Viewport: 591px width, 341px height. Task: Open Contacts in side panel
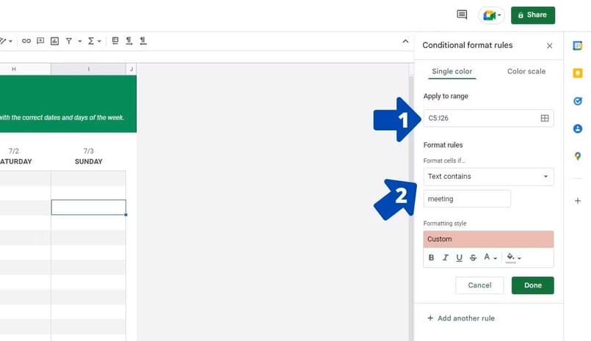[x=578, y=129]
